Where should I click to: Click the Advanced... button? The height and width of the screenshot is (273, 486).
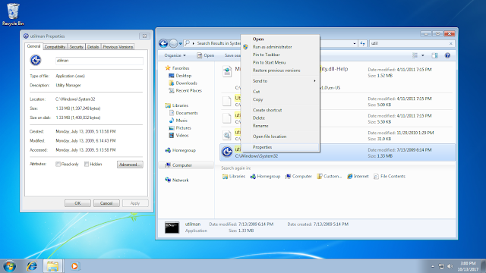[130, 165]
